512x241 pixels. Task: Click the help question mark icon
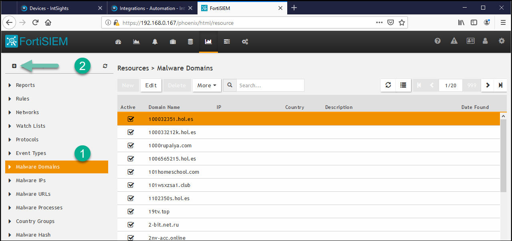(438, 41)
